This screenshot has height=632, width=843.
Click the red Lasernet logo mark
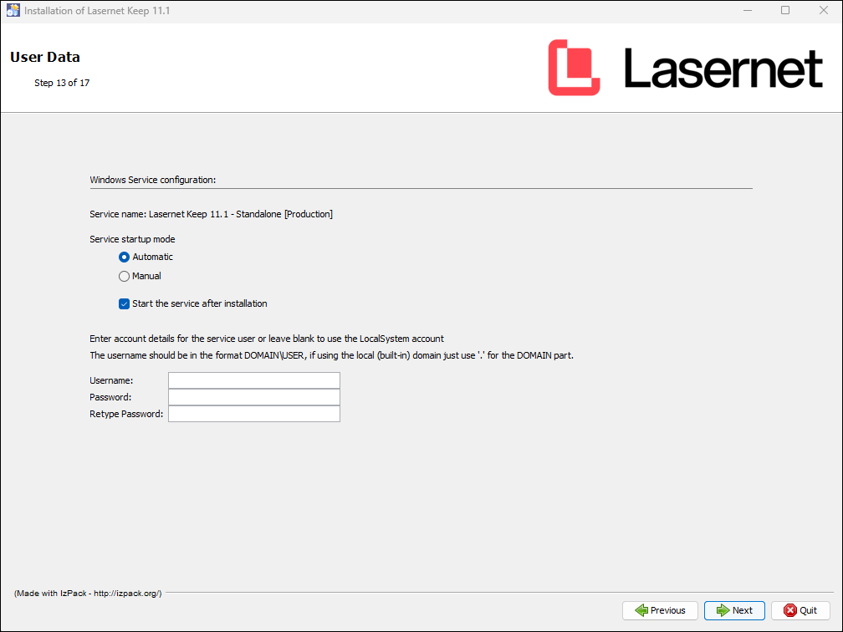tap(574, 68)
